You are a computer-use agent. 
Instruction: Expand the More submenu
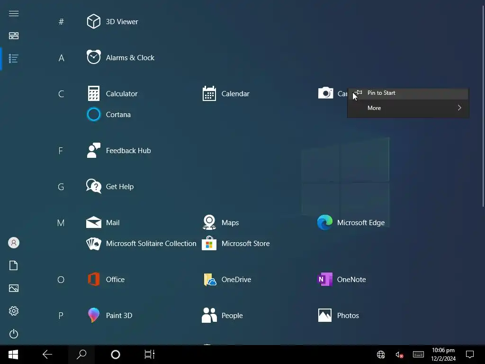coord(408,108)
